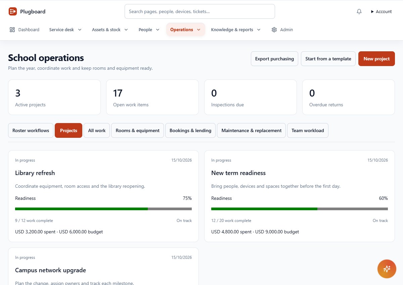Click the Dashboard grid icon

(x=12, y=30)
